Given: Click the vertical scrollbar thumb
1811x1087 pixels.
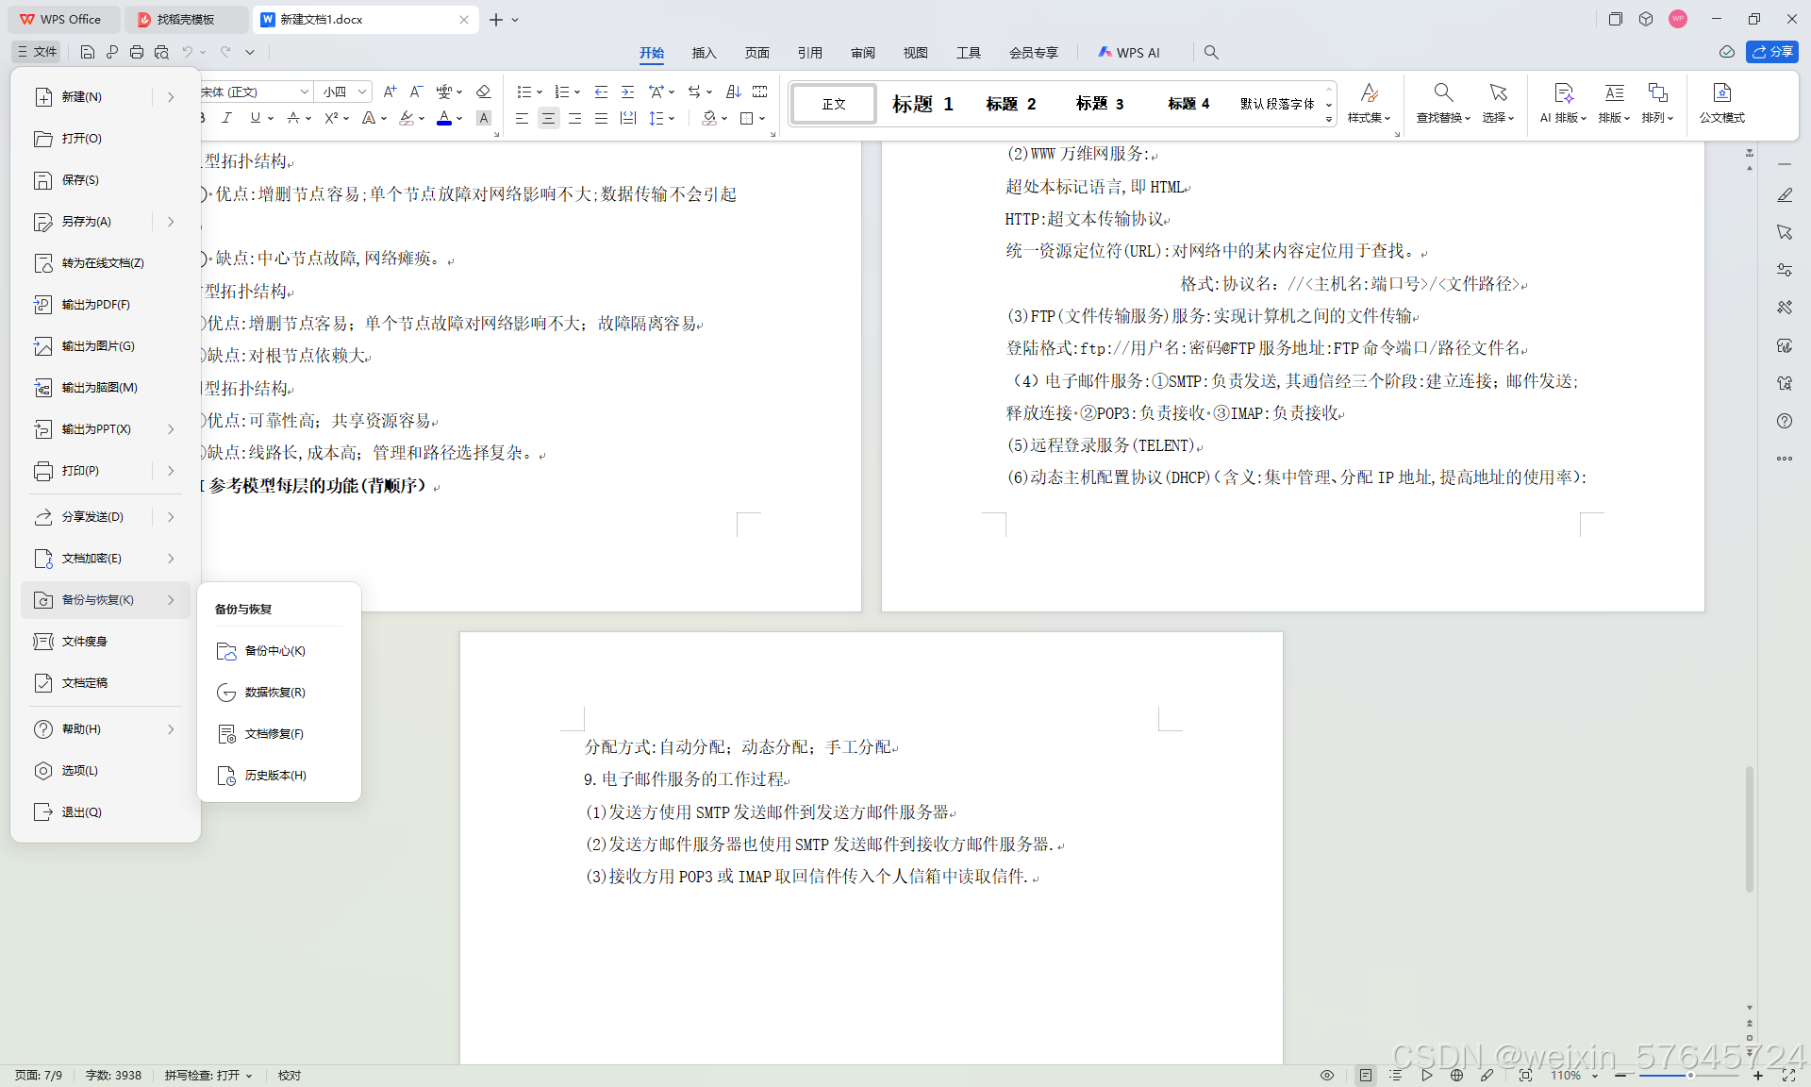Looking at the screenshot, I should [x=1749, y=828].
